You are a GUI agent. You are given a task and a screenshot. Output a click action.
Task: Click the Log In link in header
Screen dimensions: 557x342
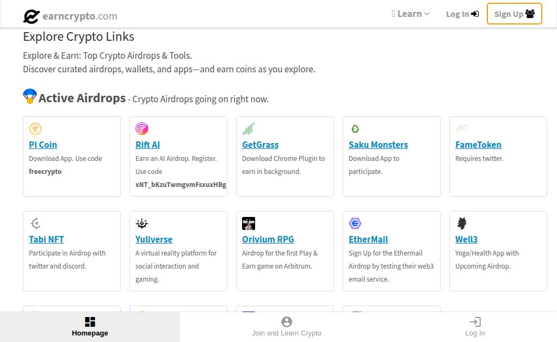click(x=462, y=14)
